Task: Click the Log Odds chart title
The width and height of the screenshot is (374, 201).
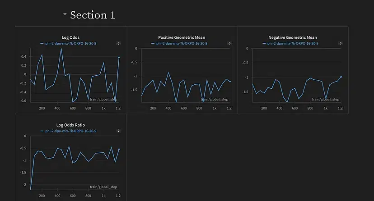Action: [70, 37]
